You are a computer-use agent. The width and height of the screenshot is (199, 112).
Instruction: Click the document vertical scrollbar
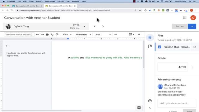[x=144, y=54]
